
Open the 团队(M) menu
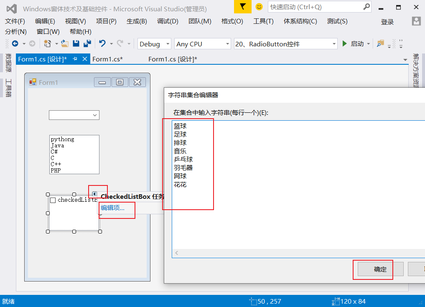[200, 21]
